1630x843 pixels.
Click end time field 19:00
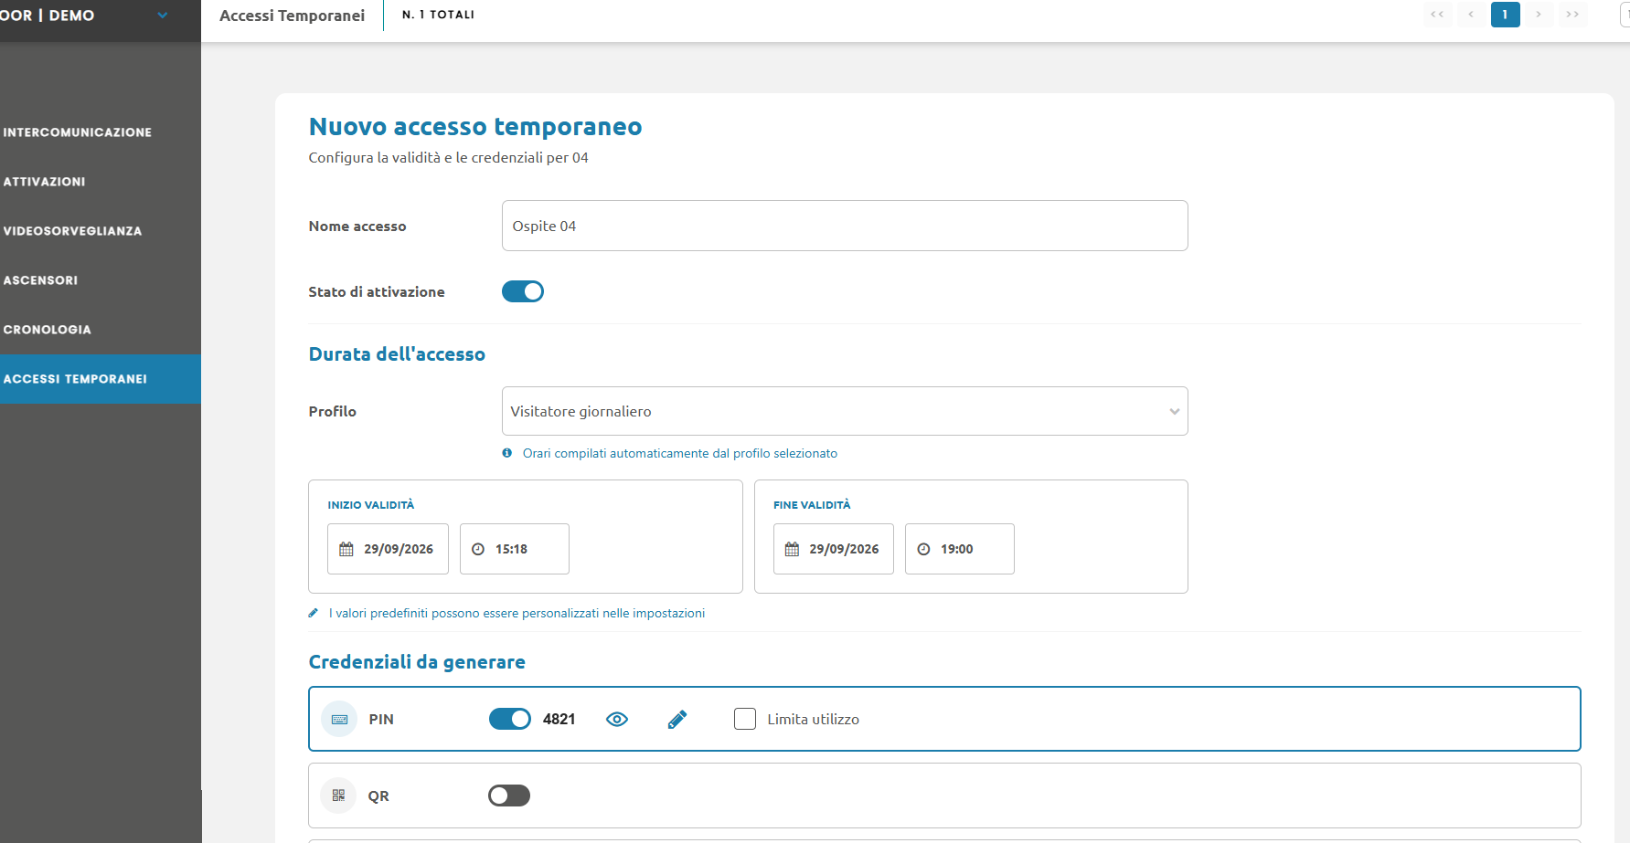(960, 549)
